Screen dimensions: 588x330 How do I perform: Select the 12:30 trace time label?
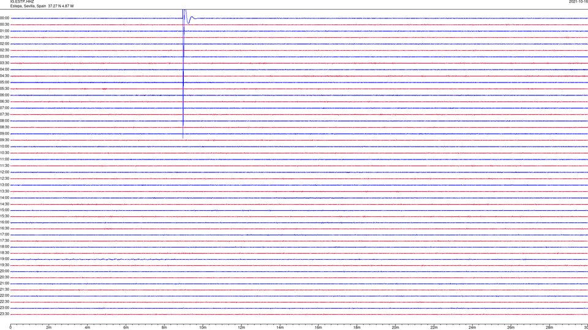coord(4,178)
